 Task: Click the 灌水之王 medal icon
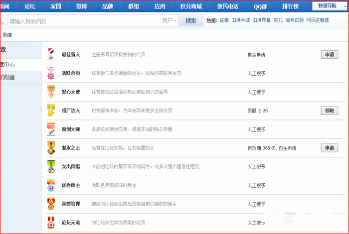[x=51, y=148]
